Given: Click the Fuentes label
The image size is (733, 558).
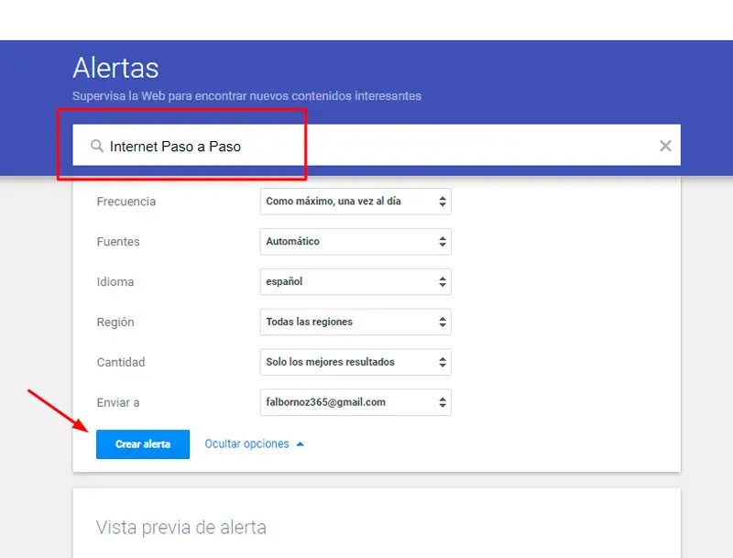Looking at the screenshot, I should coord(118,242).
